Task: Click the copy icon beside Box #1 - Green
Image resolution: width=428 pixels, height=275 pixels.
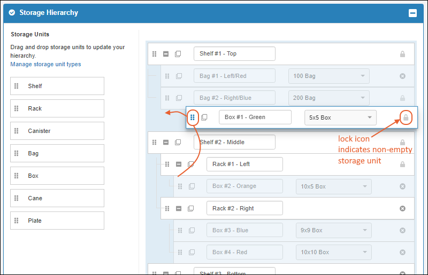Action: coord(204,117)
